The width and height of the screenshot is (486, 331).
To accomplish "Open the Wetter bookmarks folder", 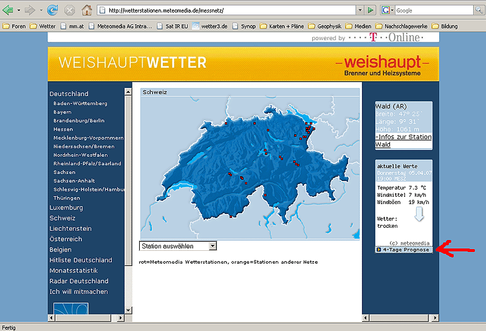I will coord(43,26).
